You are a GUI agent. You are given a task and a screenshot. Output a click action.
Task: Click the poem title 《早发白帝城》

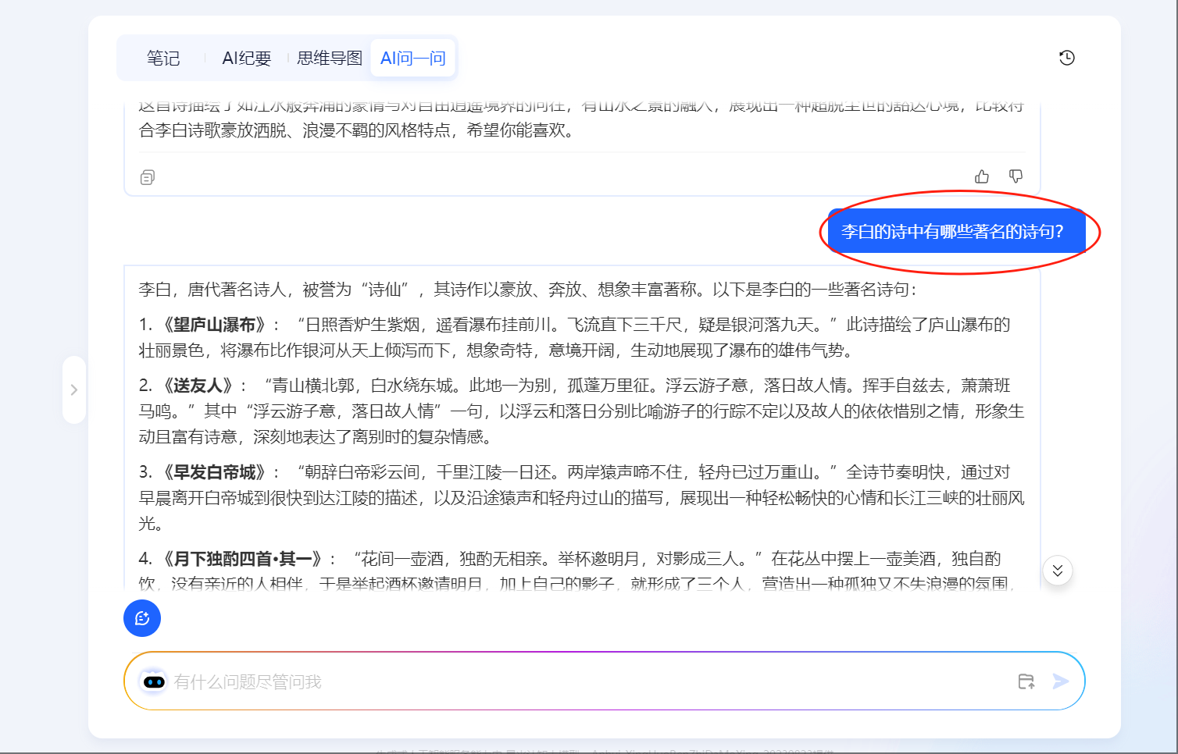[x=215, y=472]
